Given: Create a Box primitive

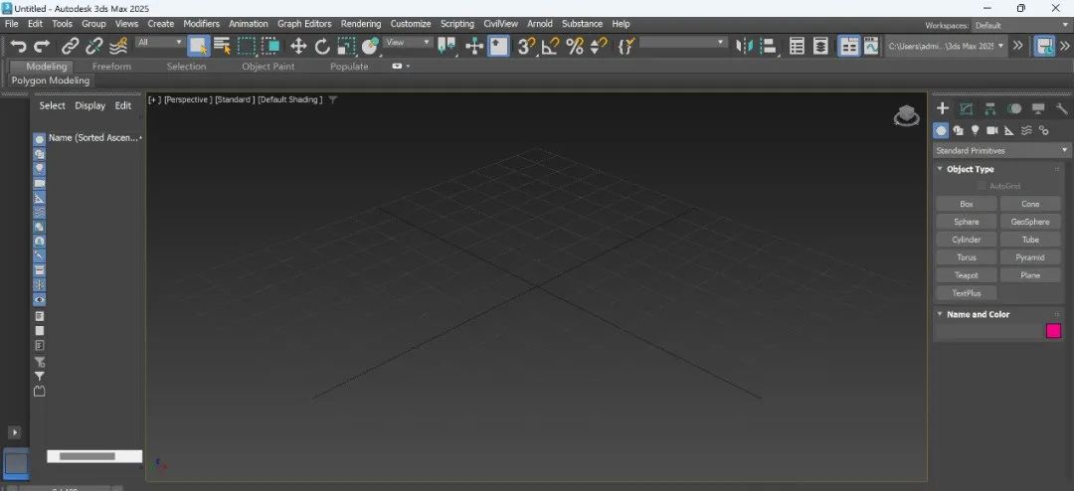Looking at the screenshot, I should click(967, 204).
